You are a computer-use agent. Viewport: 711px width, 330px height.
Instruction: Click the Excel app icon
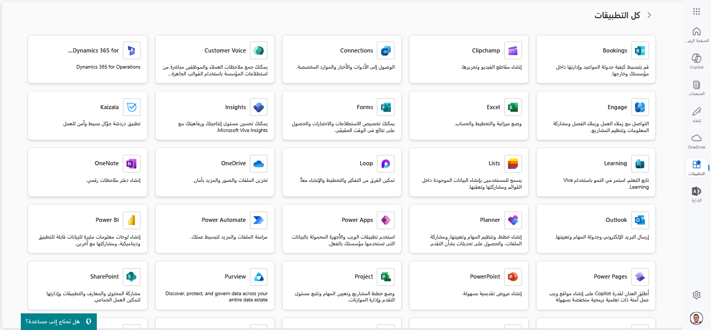coord(513,107)
